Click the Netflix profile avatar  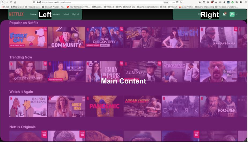coord(232,14)
